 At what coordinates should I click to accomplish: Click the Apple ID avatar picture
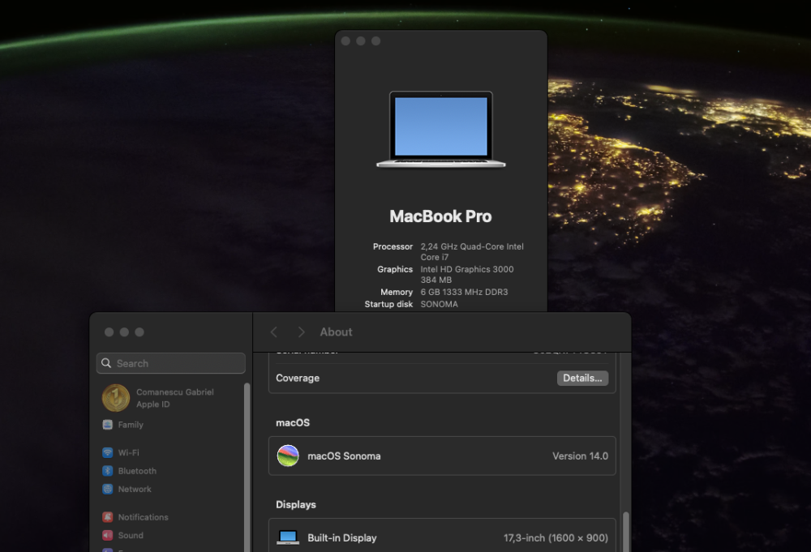point(116,398)
